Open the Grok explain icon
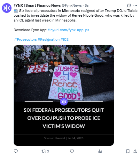The image size is (140, 155). (129, 5)
